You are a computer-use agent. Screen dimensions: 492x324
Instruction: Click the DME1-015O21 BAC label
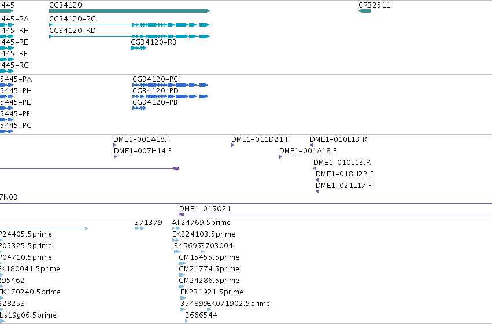click(205, 209)
